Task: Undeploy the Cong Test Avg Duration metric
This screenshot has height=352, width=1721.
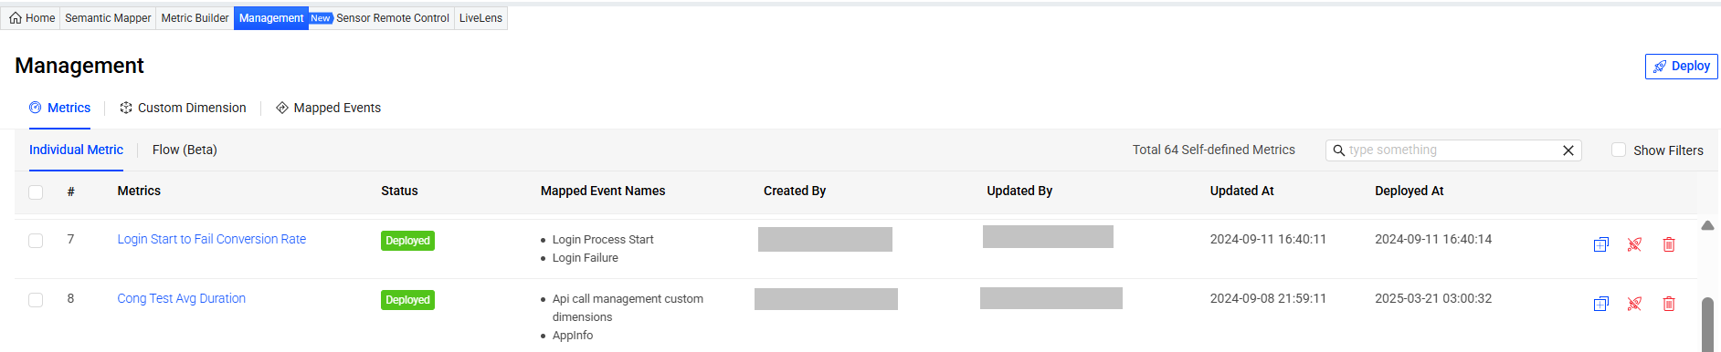Action: pos(1634,304)
